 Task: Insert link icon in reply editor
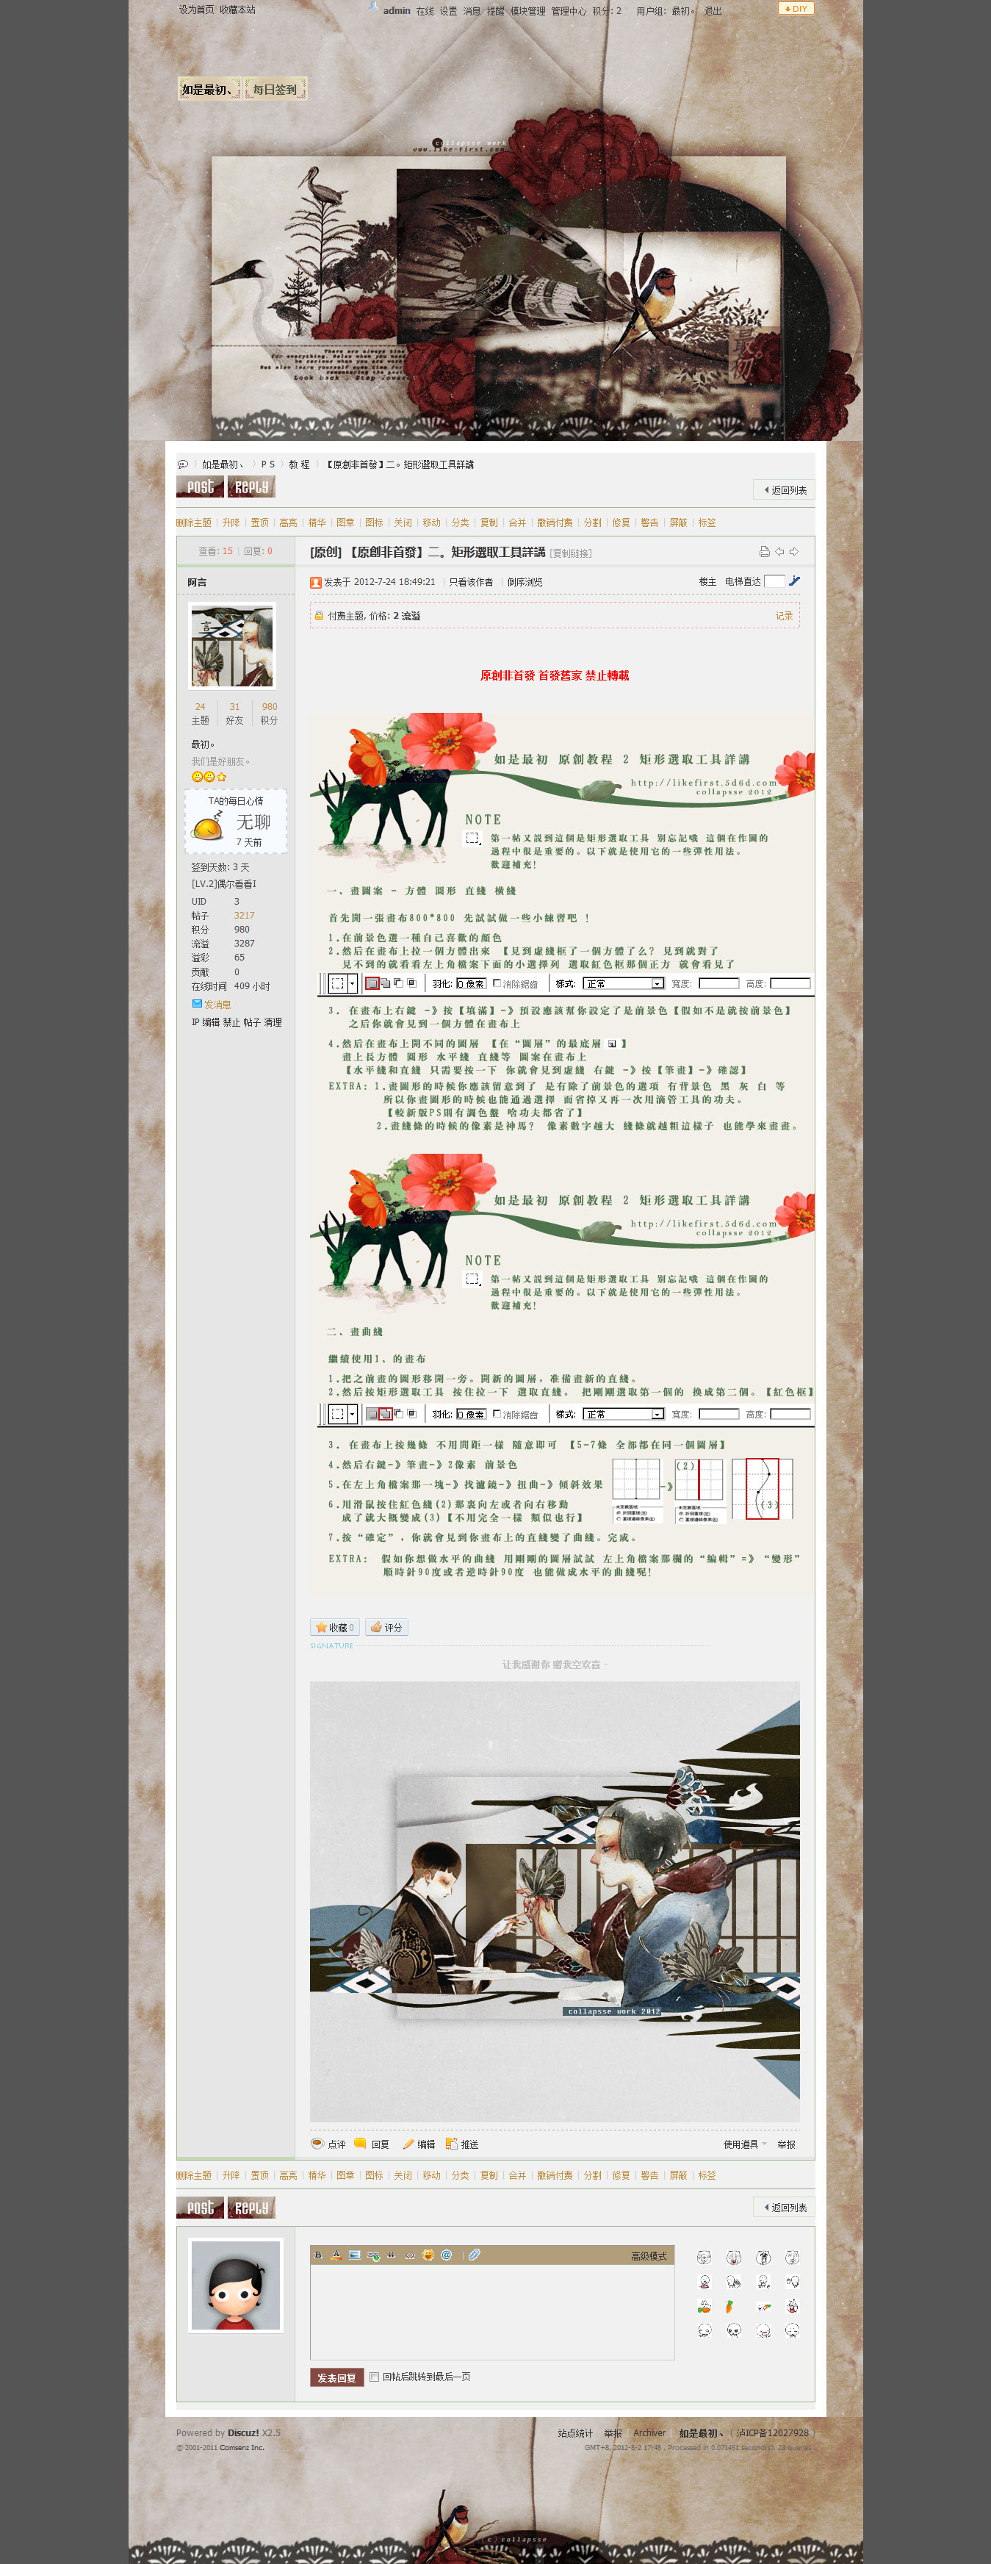373,2255
